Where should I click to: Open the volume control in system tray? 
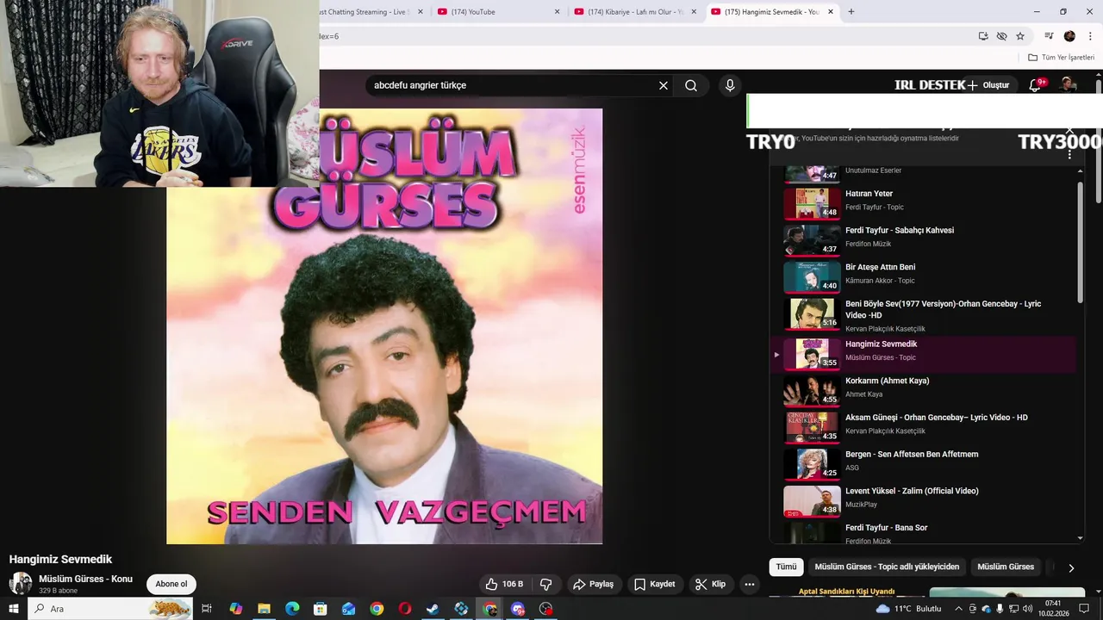point(1027,609)
